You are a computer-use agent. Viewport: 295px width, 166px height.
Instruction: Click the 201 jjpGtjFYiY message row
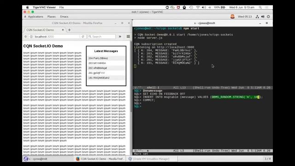tap(106, 73)
